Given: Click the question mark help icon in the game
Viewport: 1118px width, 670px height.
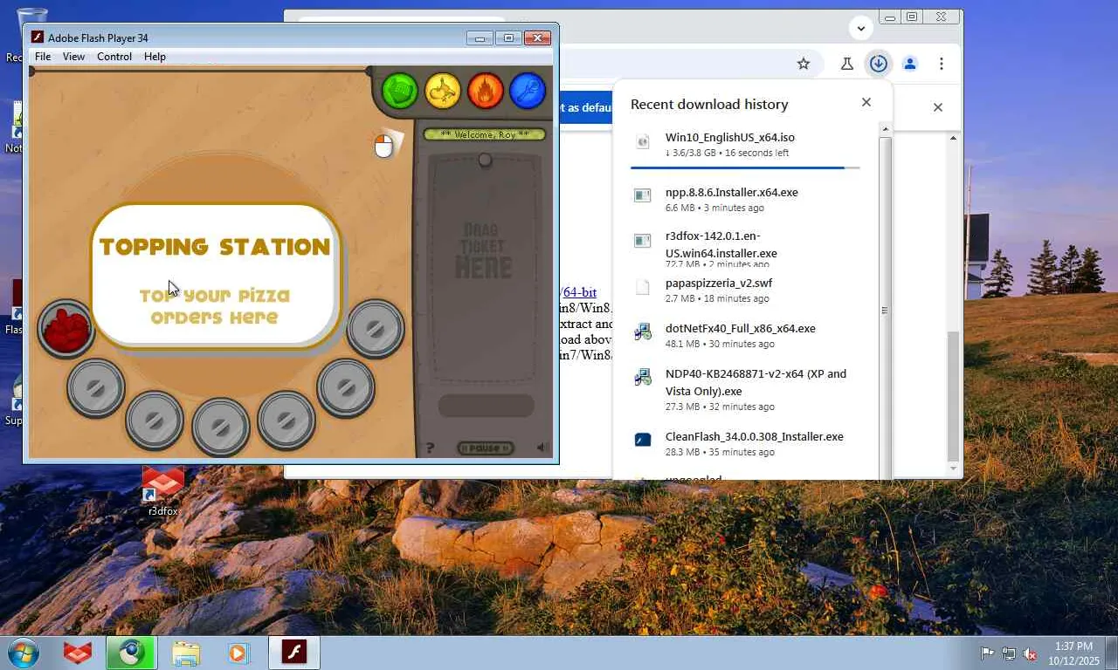Looking at the screenshot, I should point(430,448).
